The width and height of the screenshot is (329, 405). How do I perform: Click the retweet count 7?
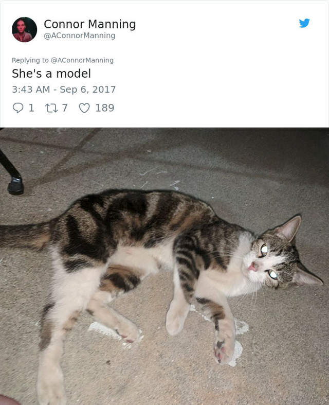click(x=64, y=108)
